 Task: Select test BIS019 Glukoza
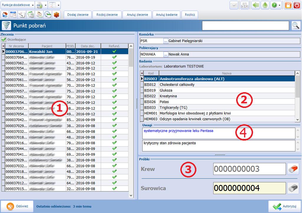(x=218, y=90)
